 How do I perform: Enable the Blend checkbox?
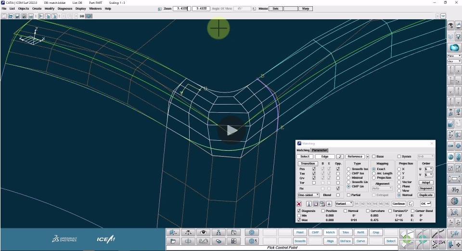pos(338,195)
